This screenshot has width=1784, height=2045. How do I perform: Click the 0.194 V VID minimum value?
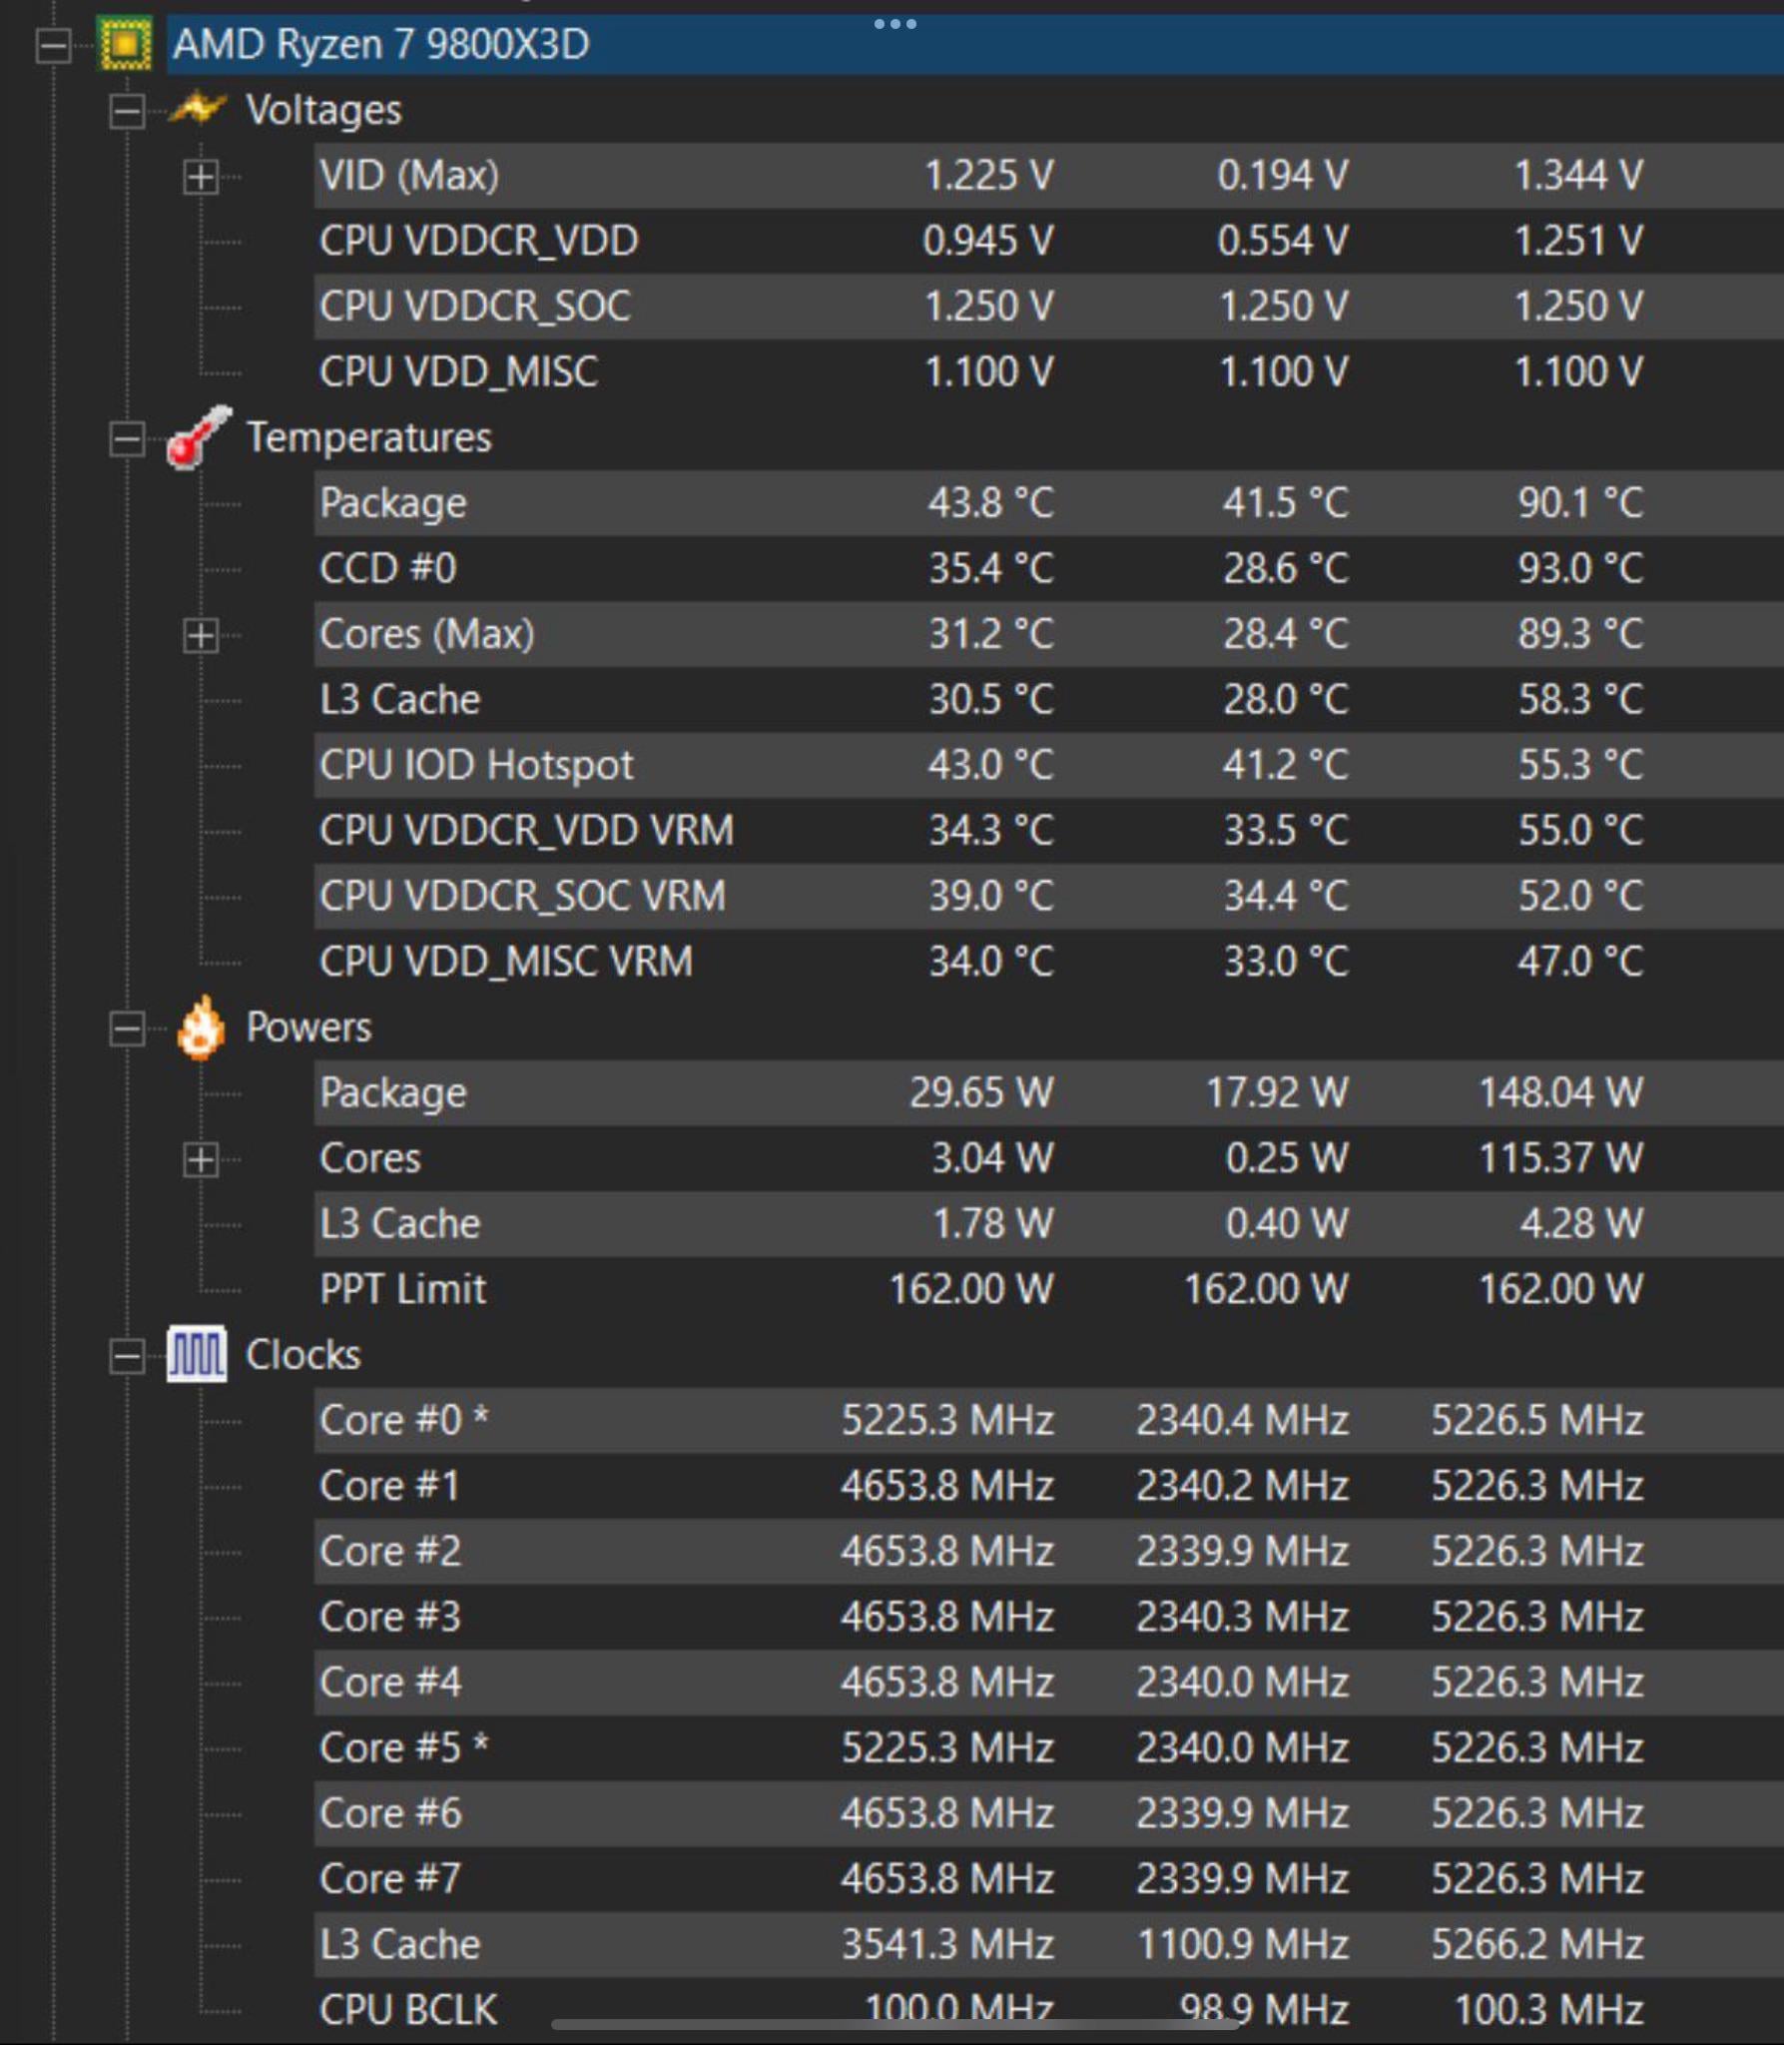(x=1282, y=176)
